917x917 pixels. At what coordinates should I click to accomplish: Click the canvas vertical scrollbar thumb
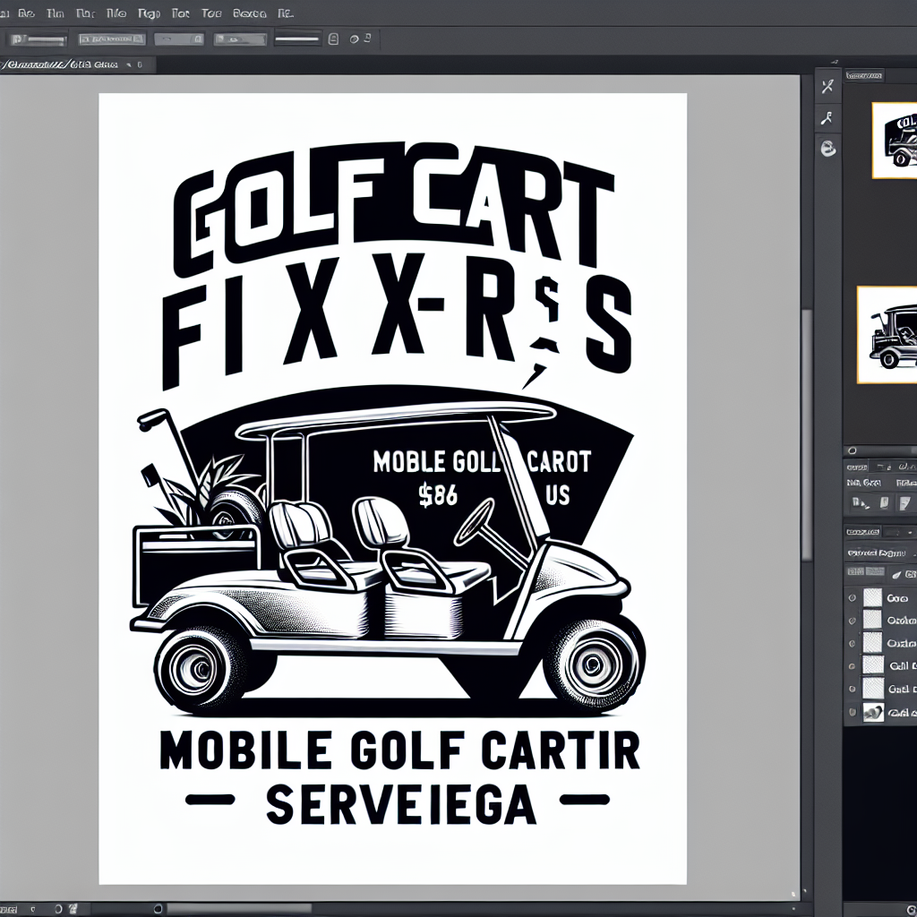pyautogui.click(x=807, y=433)
